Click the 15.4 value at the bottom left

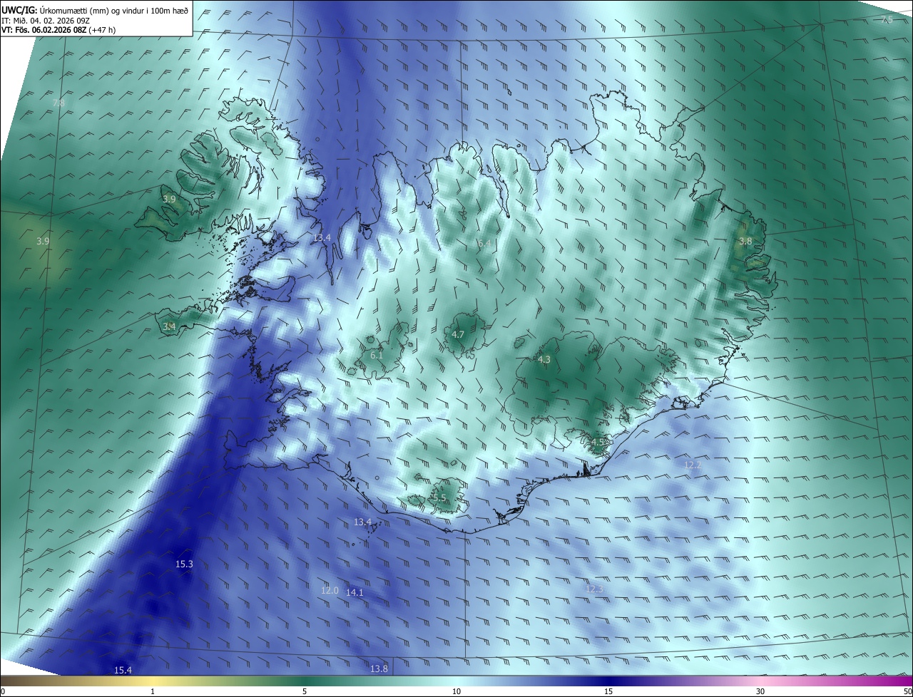pyautogui.click(x=123, y=670)
